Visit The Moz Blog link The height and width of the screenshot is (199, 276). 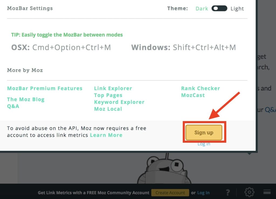click(26, 99)
